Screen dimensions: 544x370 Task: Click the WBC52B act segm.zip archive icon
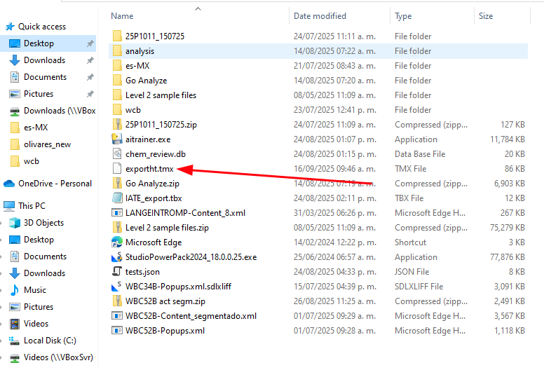pos(117,301)
